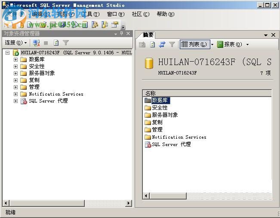
Task: Click SQL Server Agent icon in the tree
Action: [x=24, y=101]
